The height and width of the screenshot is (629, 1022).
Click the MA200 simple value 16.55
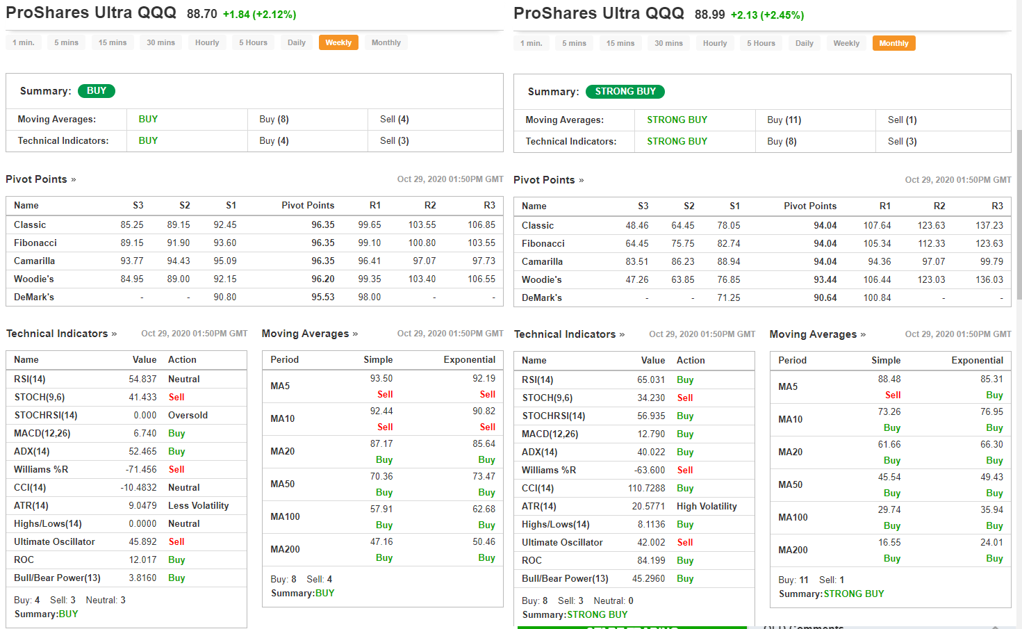coord(889,543)
